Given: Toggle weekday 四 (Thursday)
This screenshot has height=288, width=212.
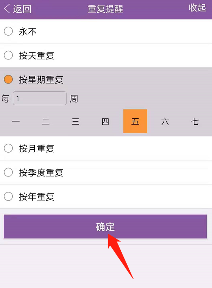Looking at the screenshot, I should (x=105, y=121).
